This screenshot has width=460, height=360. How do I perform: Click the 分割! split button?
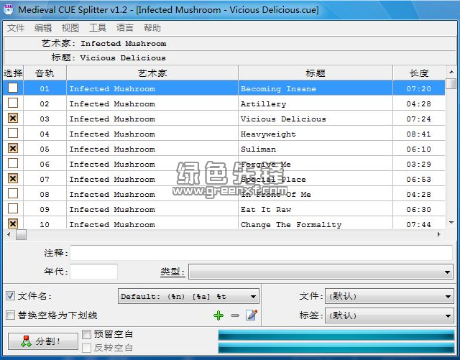coord(43,341)
